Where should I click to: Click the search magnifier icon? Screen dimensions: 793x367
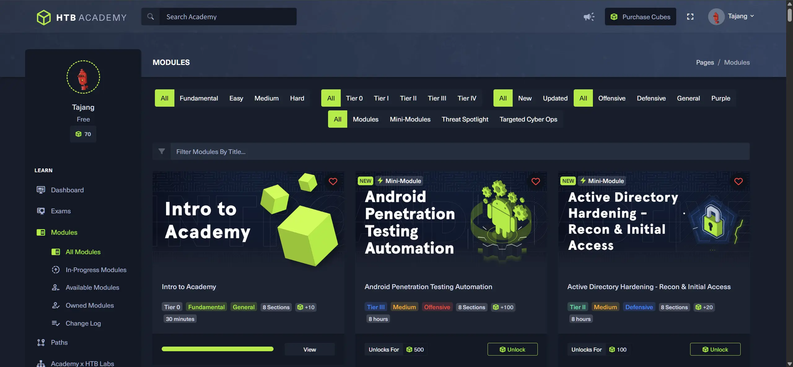[151, 17]
